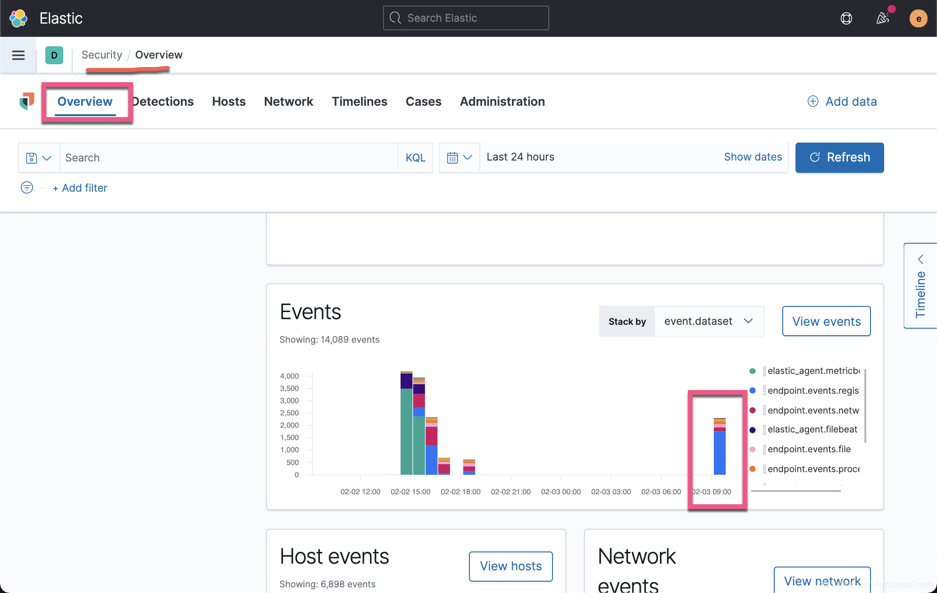Open the main navigation hamburger menu
Image resolution: width=937 pixels, height=593 pixels.
tap(18, 55)
